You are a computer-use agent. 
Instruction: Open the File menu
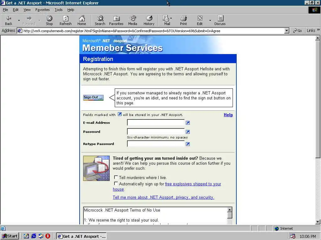5,10
